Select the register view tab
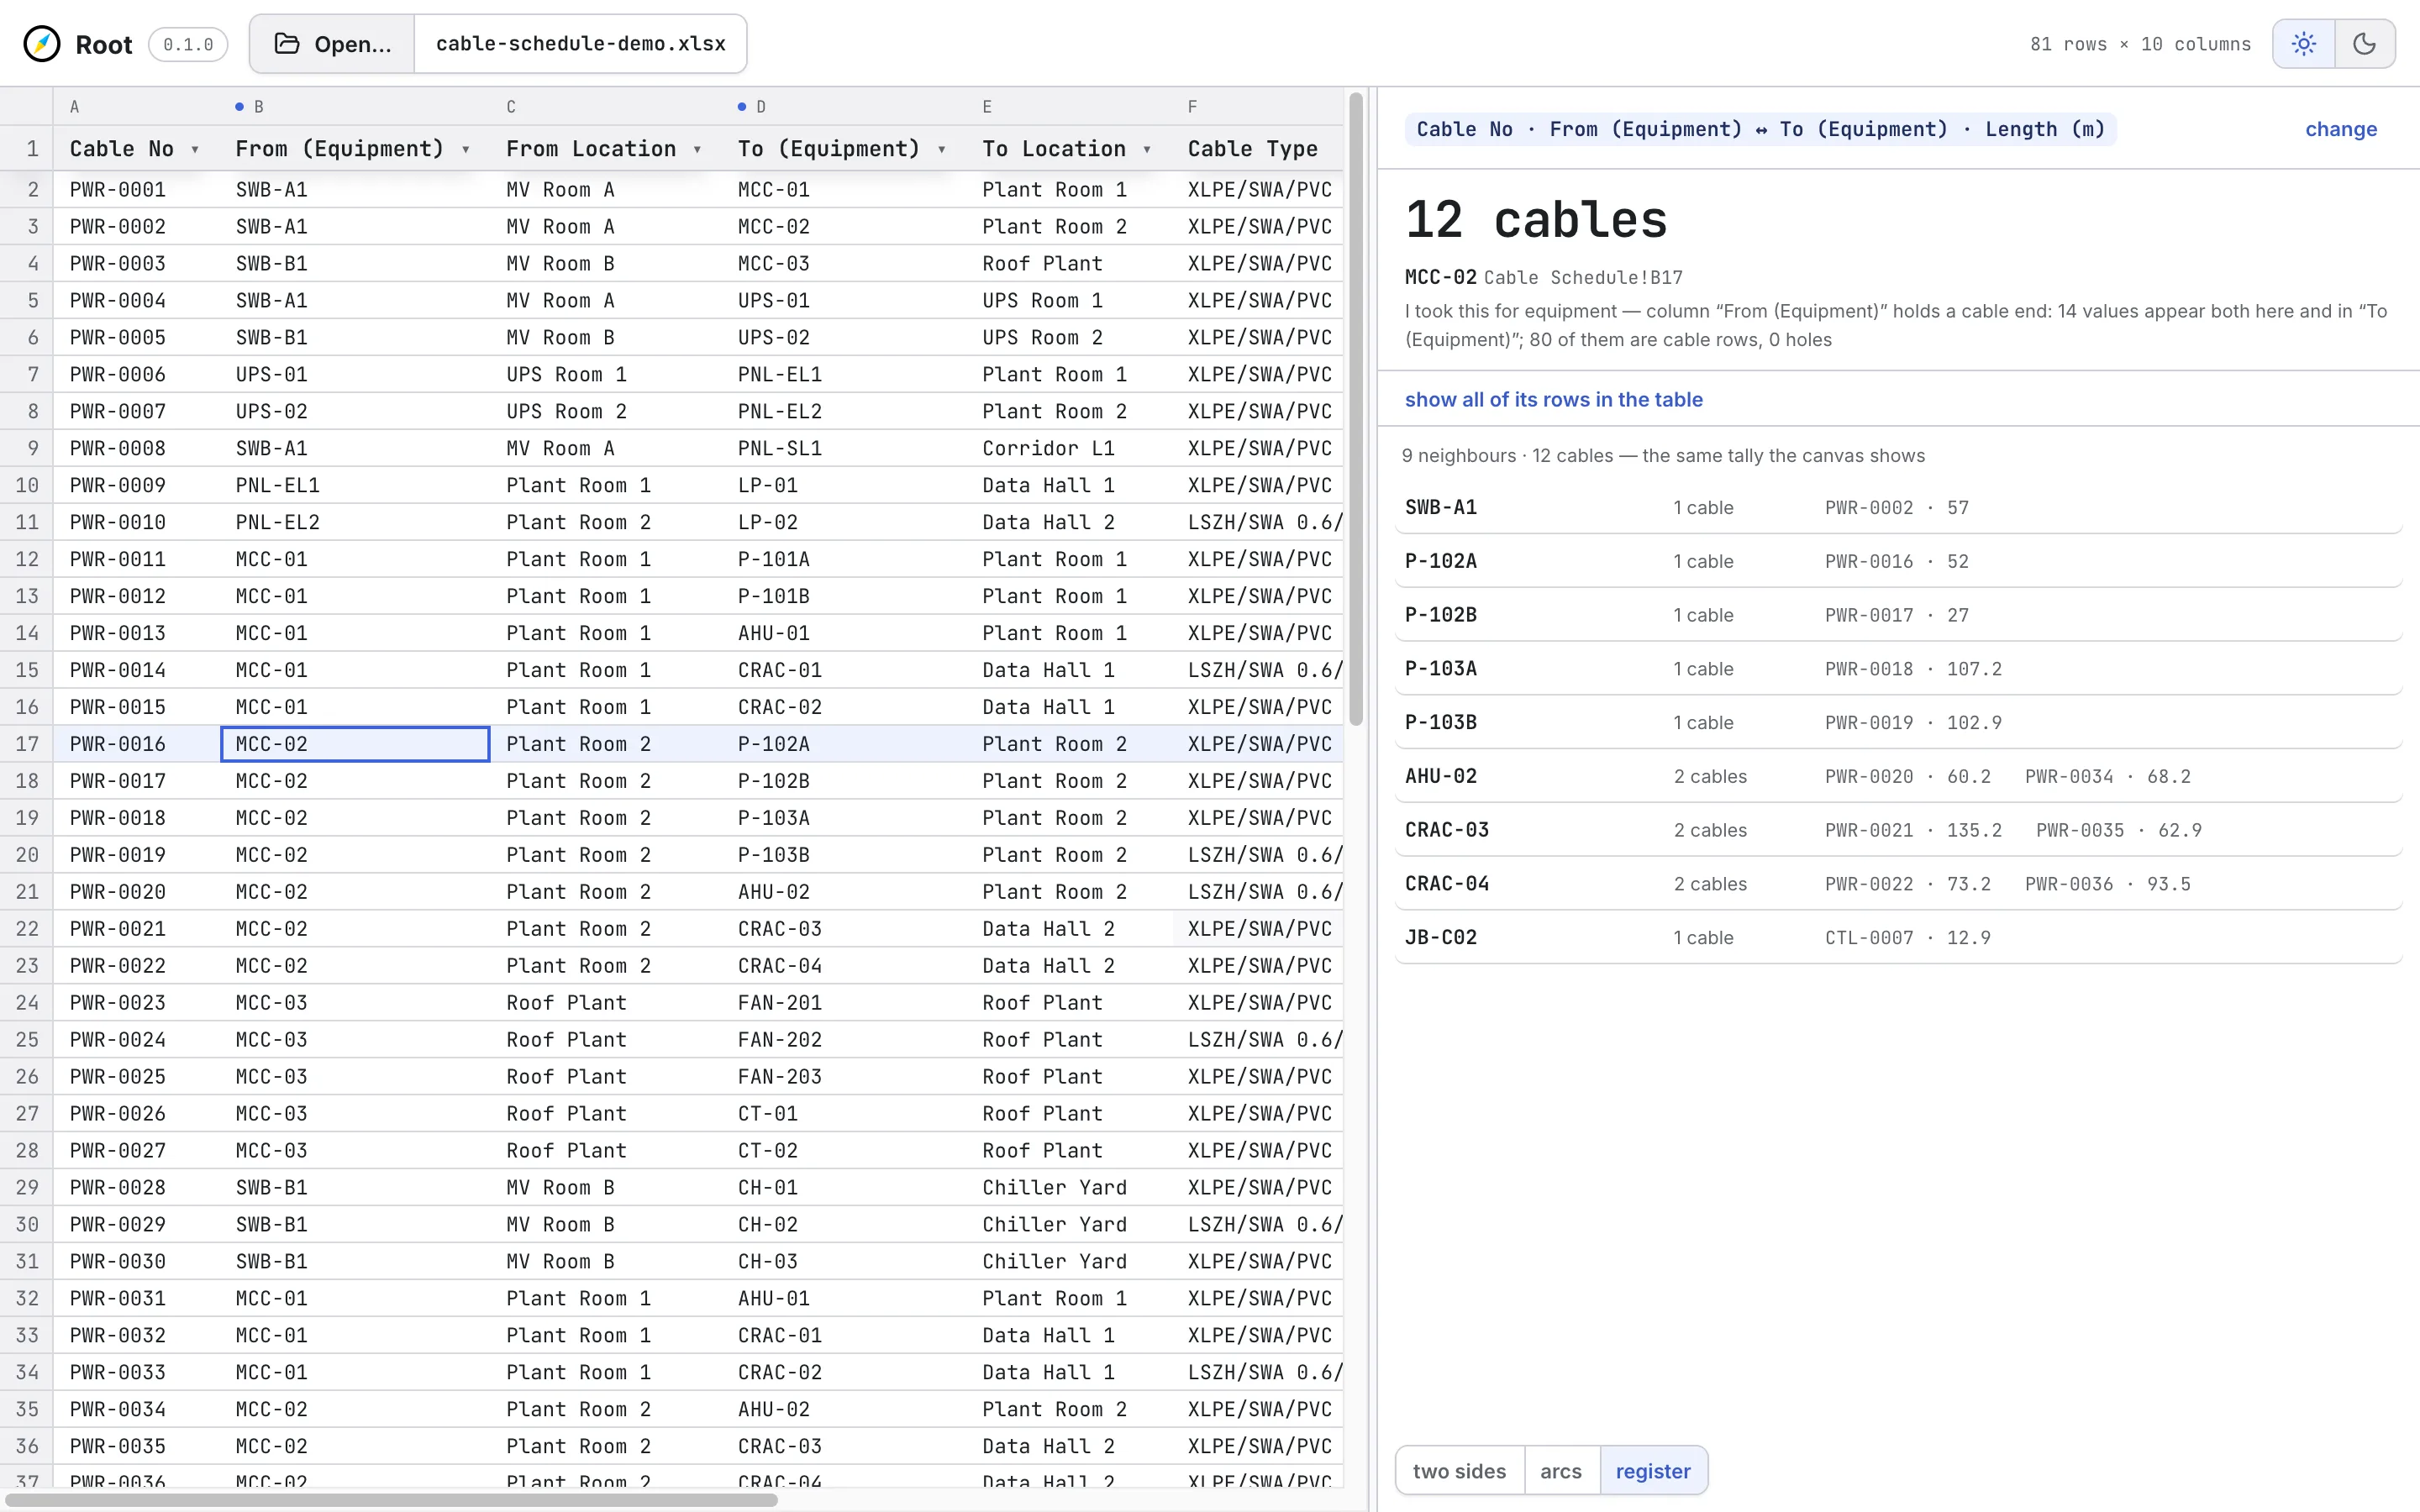This screenshot has height=1512, width=2420. (x=1653, y=1470)
